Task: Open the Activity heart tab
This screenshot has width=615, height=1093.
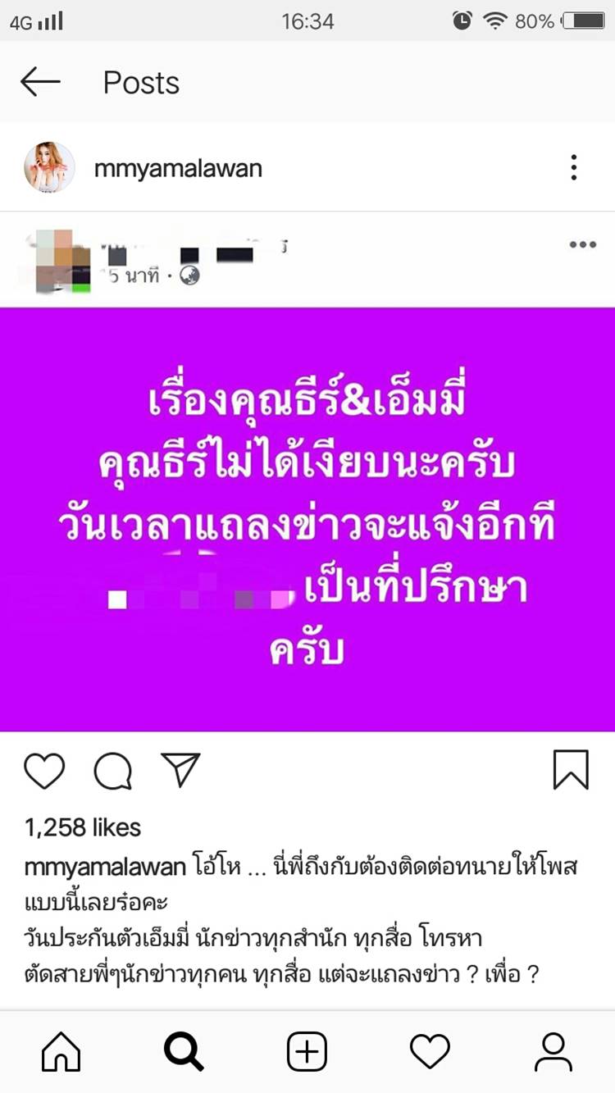Action: pyautogui.click(x=430, y=1051)
